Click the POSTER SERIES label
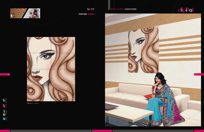This screenshot has width=204, height=132. pos(86,14)
